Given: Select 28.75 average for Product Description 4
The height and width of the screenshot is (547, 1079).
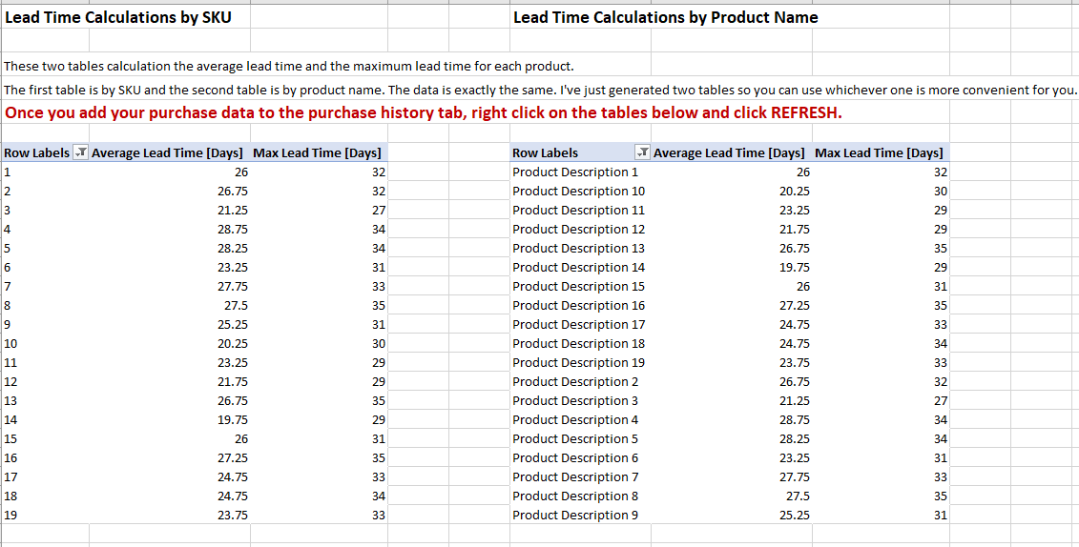Looking at the screenshot, I should pos(731,420).
